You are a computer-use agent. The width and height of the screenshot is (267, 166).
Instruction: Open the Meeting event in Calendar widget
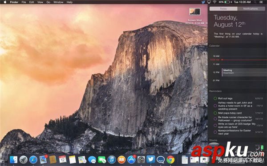[x=244, y=72]
